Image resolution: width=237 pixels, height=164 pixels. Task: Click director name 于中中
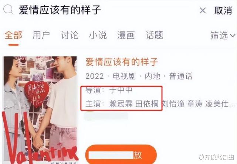click(x=121, y=90)
